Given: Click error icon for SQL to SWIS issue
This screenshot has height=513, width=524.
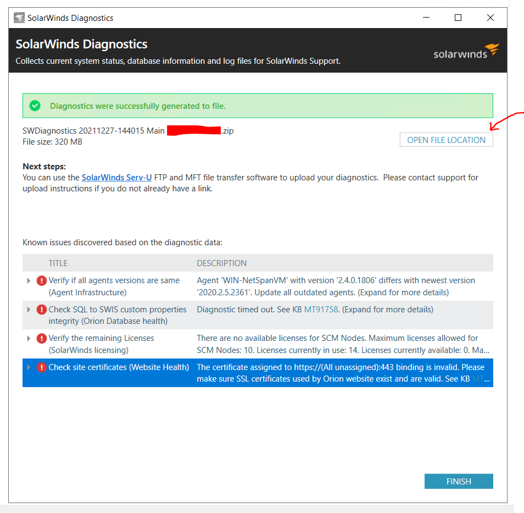Looking at the screenshot, I should tap(41, 310).
